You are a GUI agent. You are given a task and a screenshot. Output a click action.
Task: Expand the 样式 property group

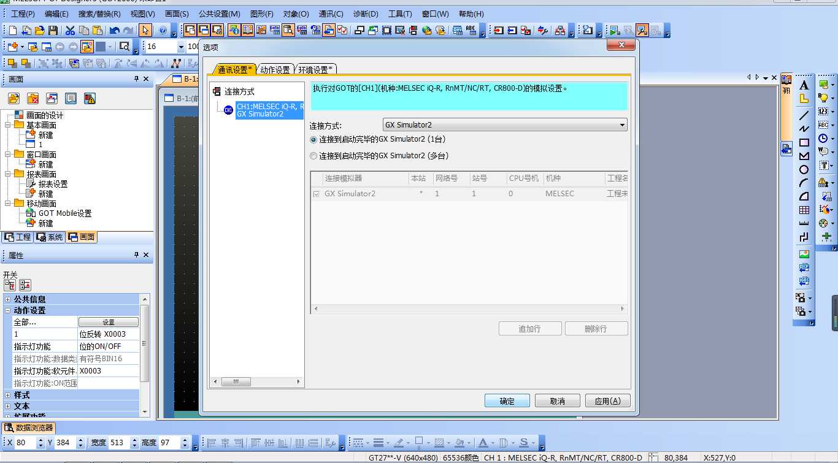8,395
